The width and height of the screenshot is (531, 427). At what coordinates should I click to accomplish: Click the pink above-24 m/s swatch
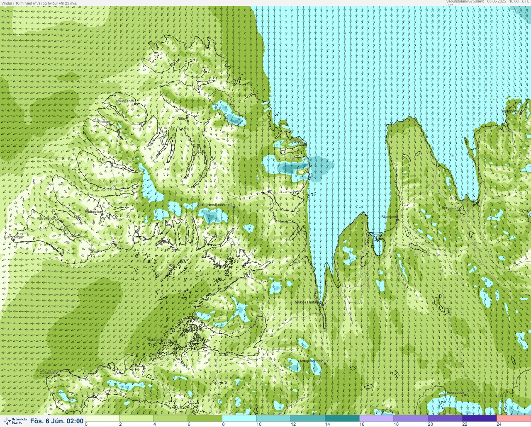point(514,418)
